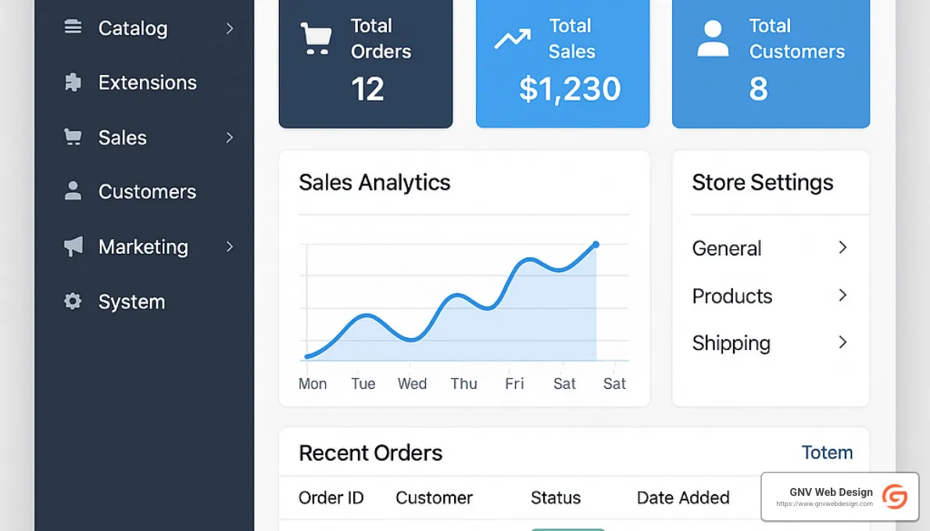Select the Customers menu entry

(147, 191)
